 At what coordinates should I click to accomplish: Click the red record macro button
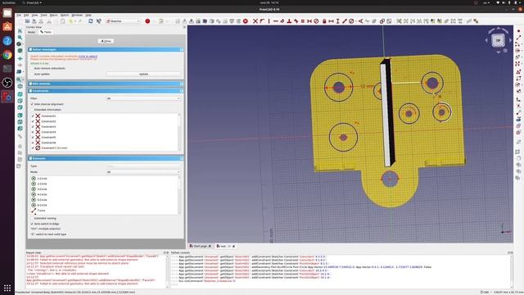click(147, 21)
